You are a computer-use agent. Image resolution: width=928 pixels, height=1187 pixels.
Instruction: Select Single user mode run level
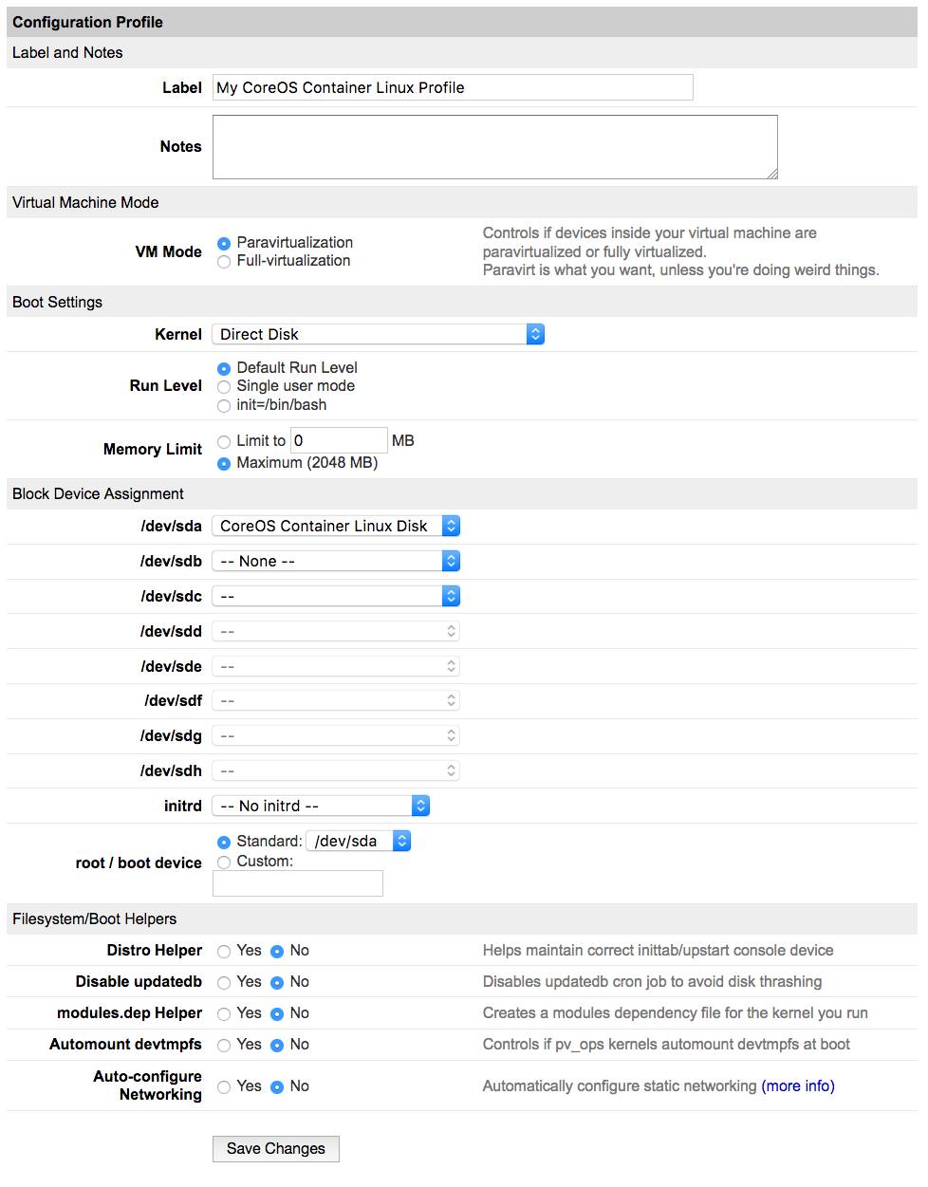pyautogui.click(x=224, y=386)
